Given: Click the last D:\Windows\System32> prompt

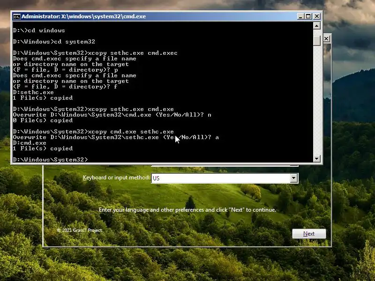Looking at the screenshot, I should (51, 160).
